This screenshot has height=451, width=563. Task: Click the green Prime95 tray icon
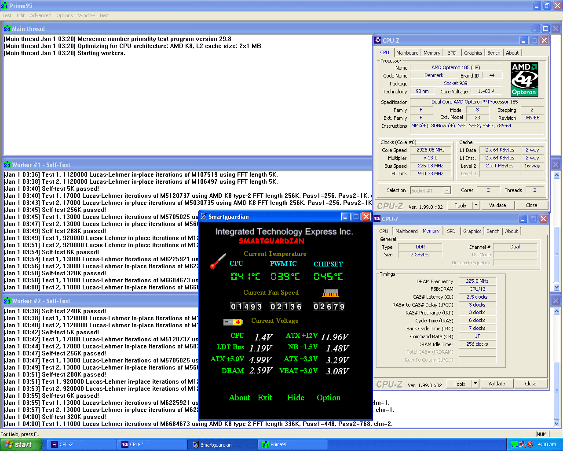[x=514, y=444]
